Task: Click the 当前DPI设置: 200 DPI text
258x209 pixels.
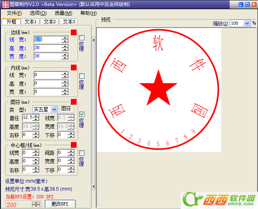Action: coord(30,197)
